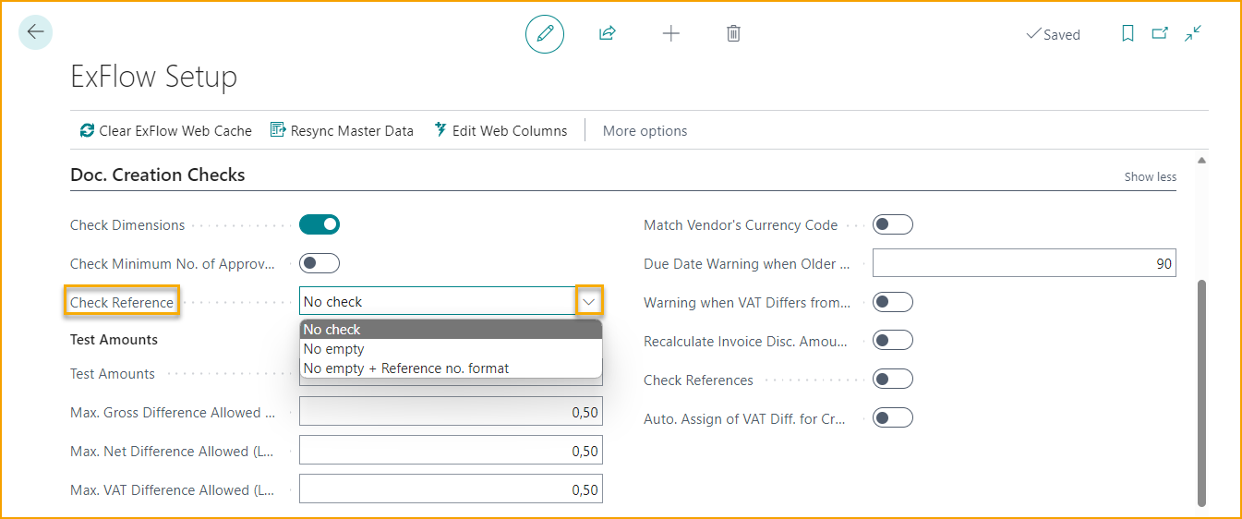Click the bookmark icon

pyautogui.click(x=1127, y=34)
